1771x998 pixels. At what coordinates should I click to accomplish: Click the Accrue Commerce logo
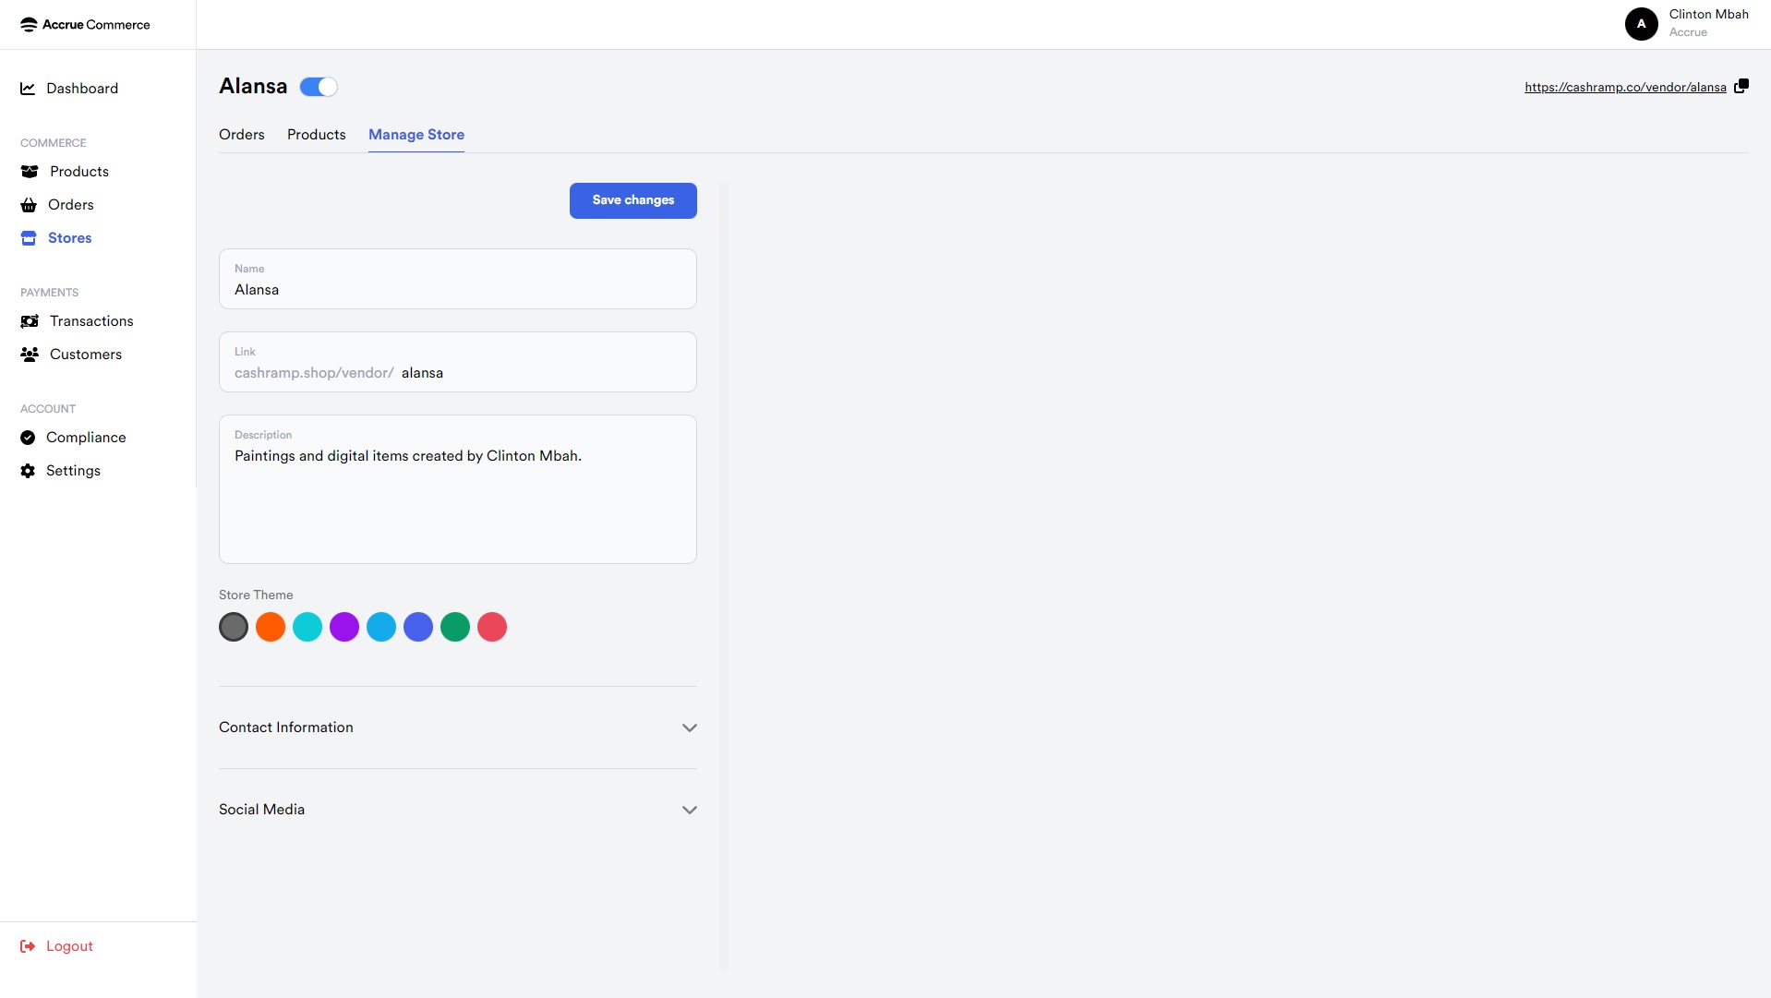[x=83, y=24]
